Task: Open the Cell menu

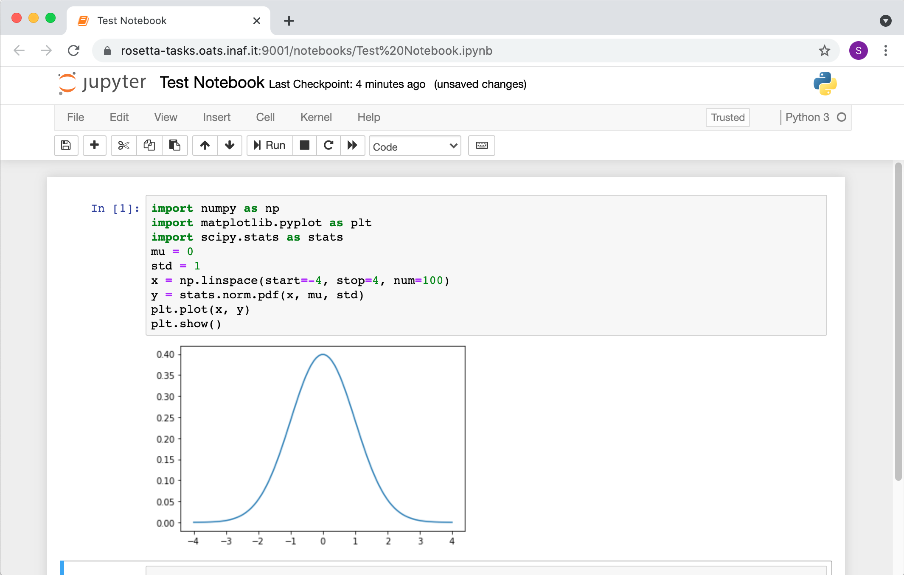Action: 265,117
